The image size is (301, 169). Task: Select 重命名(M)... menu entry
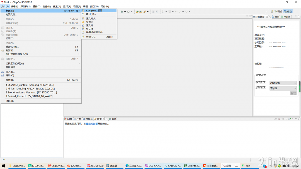click(41, 47)
